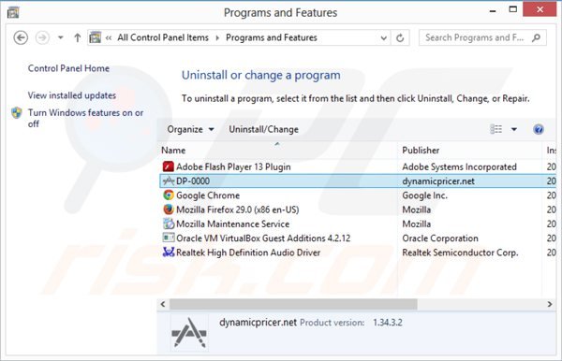Click the Adobe Systems Incorporated publisher cell
The image size is (562, 361).
click(x=459, y=166)
